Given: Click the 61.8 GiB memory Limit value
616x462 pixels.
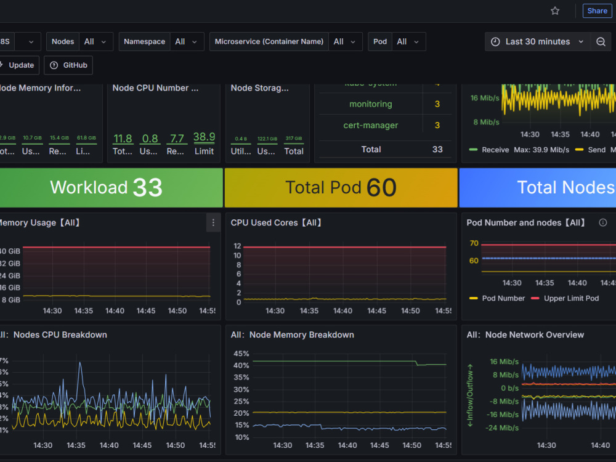Looking at the screenshot, I should coord(86,138).
